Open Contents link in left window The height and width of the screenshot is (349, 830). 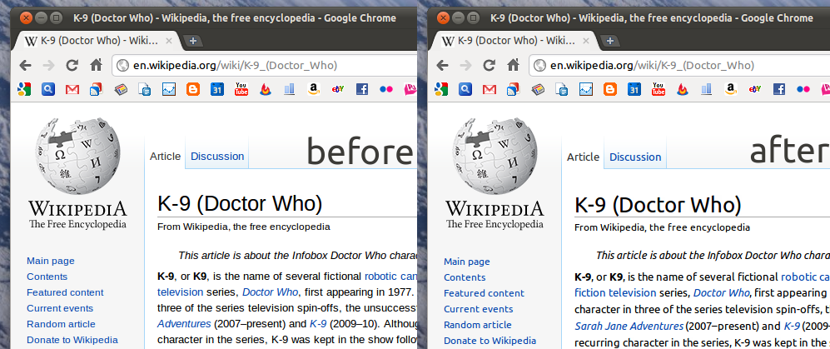(47, 277)
